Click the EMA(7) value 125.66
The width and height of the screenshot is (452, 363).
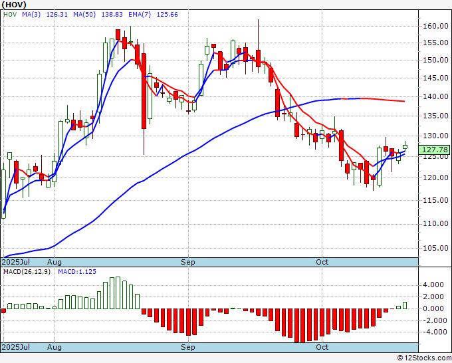tap(168, 15)
